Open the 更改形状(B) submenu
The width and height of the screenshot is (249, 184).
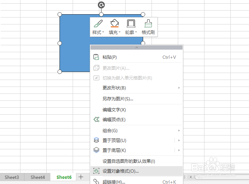[137, 88]
